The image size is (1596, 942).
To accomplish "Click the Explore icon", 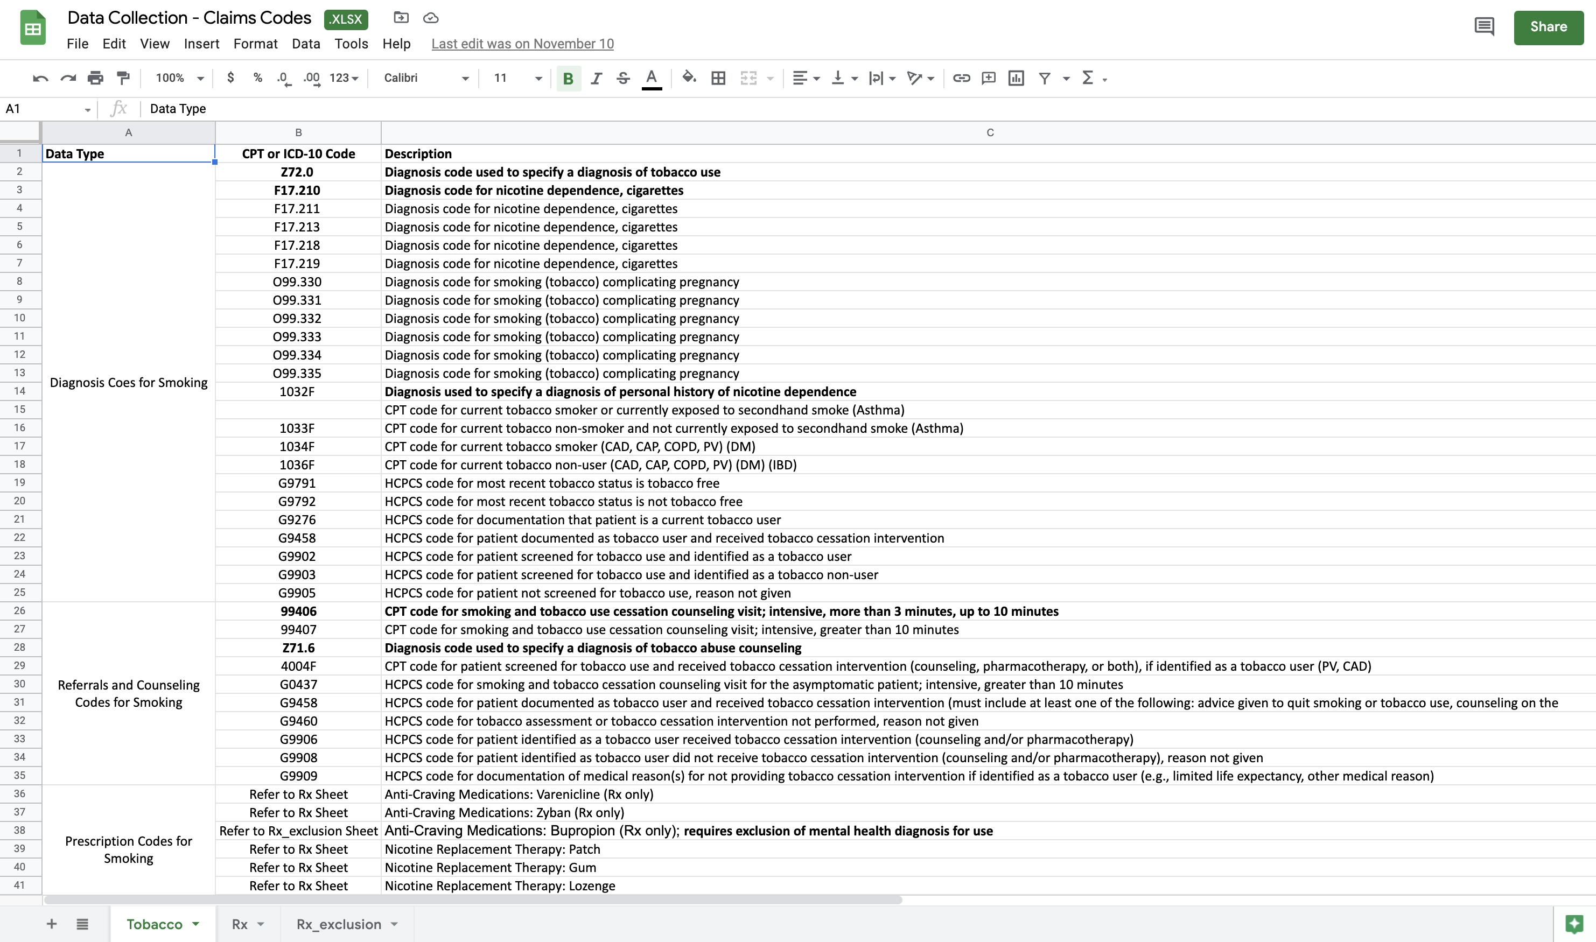I will (x=1574, y=924).
